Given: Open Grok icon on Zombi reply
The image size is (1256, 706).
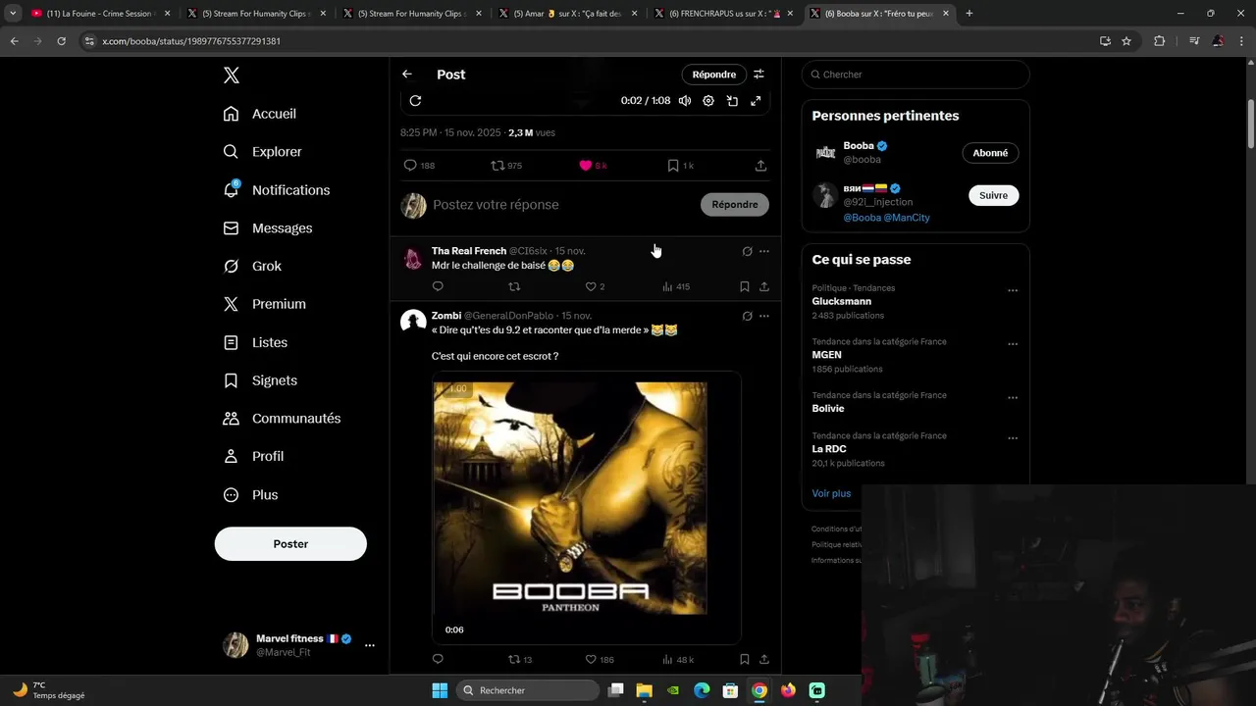Looking at the screenshot, I should (747, 316).
